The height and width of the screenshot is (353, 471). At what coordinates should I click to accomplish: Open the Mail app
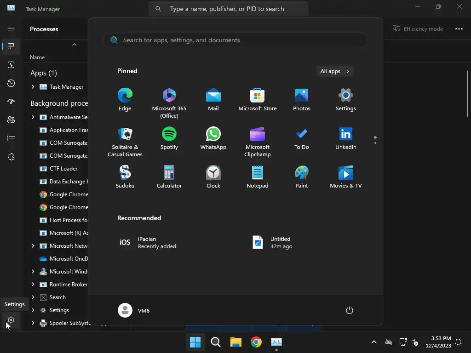213,100
